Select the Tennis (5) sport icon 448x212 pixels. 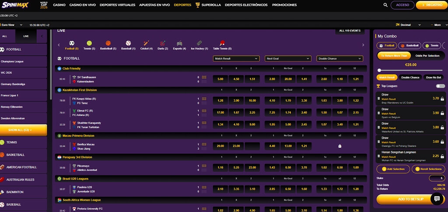click(x=89, y=43)
